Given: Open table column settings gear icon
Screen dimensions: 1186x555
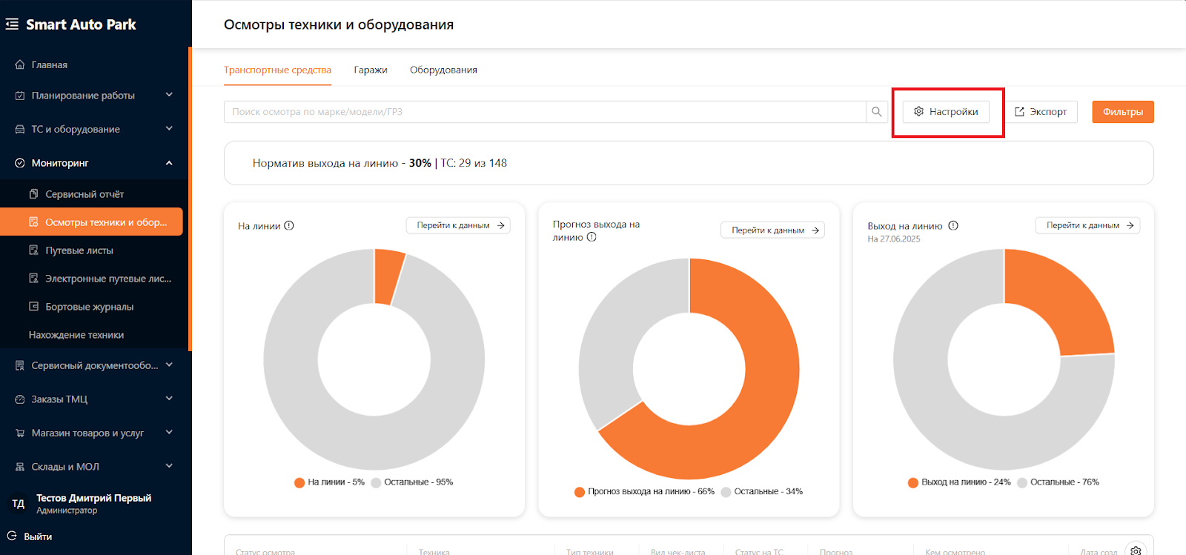Looking at the screenshot, I should [x=1136, y=551].
